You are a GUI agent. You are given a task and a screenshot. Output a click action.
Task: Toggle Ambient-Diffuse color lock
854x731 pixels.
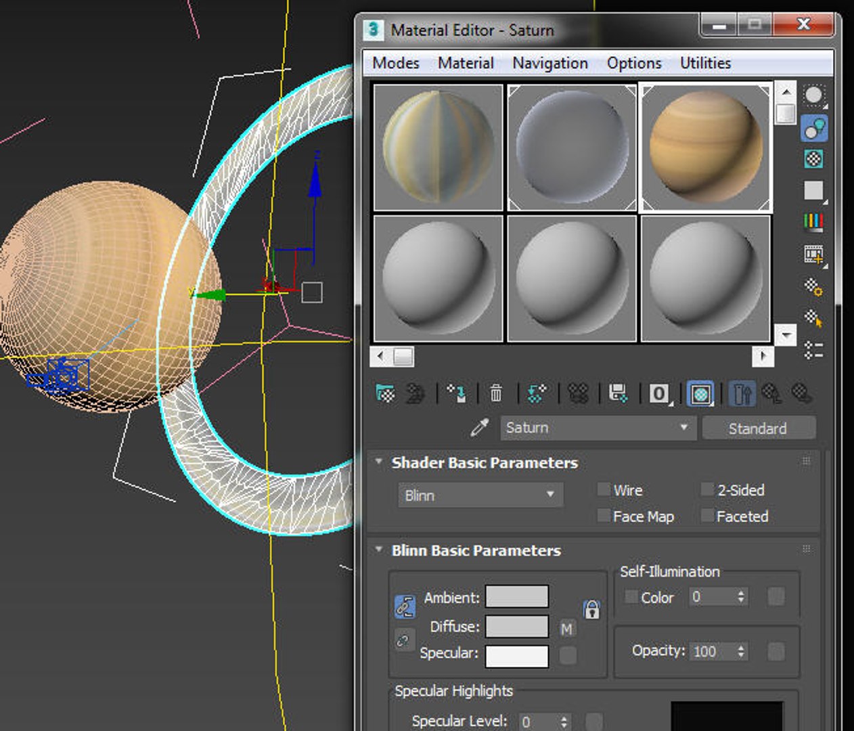[405, 606]
